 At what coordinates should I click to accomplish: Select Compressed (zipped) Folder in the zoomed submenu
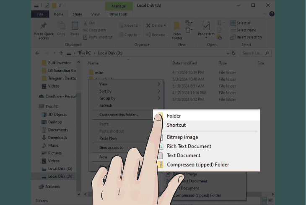coord(207,165)
